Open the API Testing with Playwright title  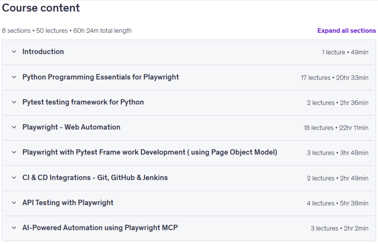pos(68,203)
